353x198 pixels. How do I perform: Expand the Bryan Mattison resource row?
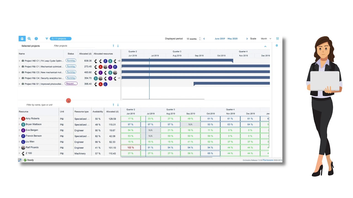pos(19,125)
